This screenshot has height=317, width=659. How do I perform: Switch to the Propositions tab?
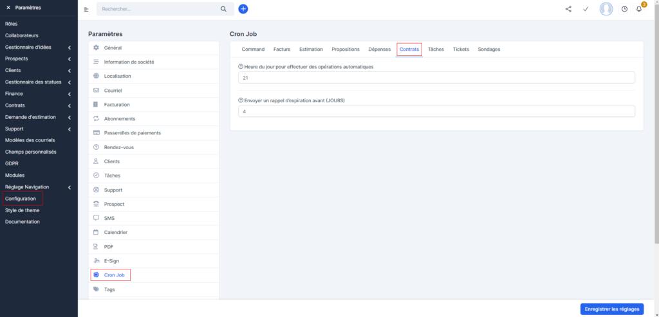pos(346,49)
